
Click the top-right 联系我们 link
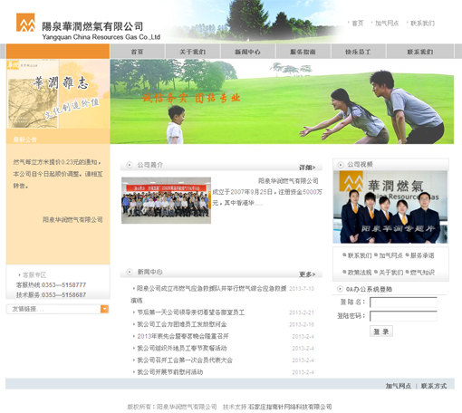point(422,24)
